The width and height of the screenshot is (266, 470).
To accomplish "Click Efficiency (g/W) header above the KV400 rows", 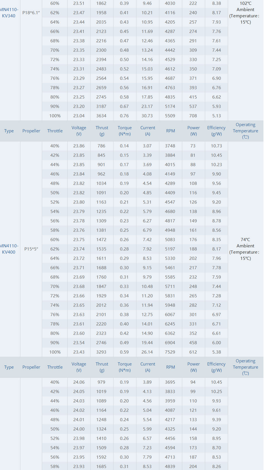I will tap(216, 131).
